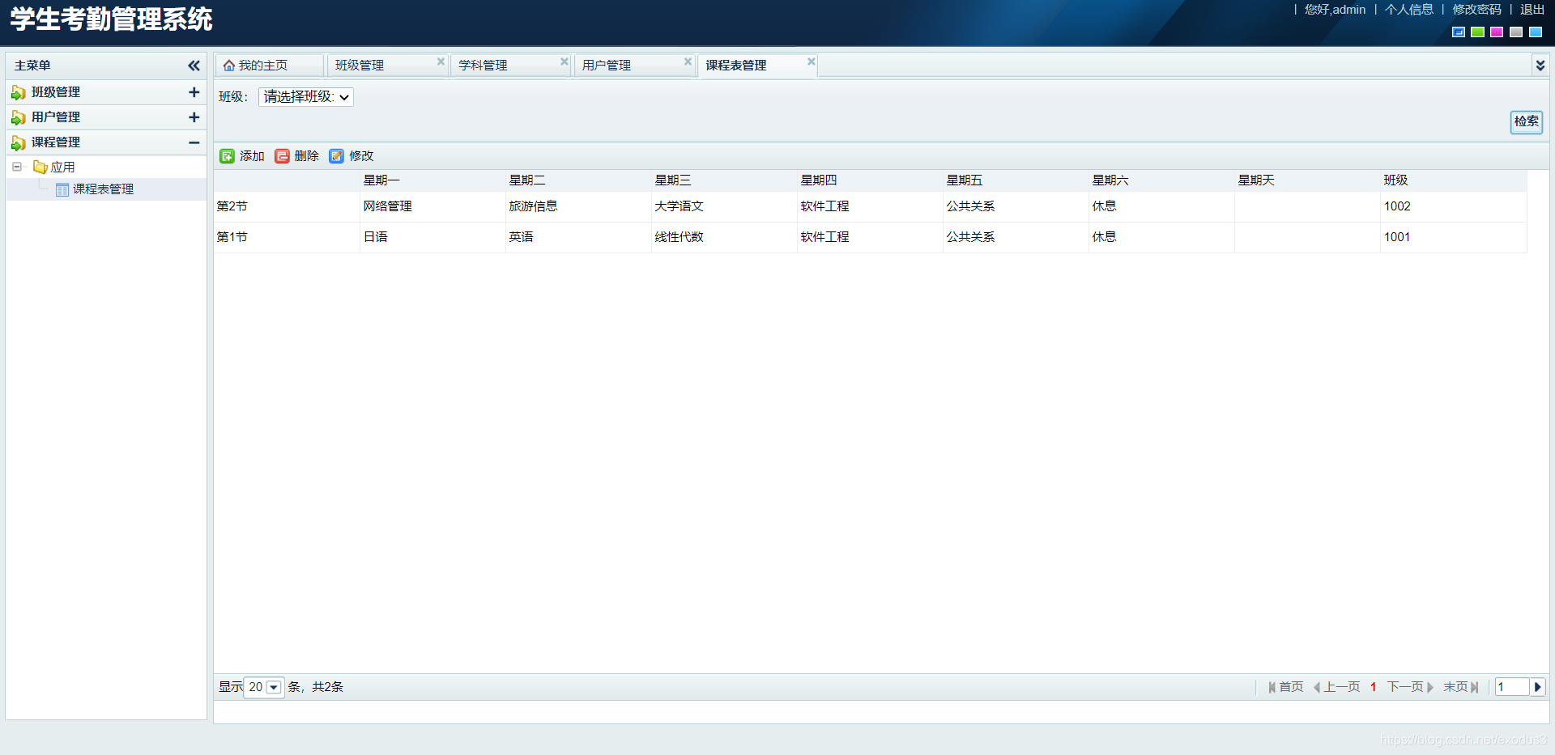Click the 应用 folder icon in tree

click(40, 167)
